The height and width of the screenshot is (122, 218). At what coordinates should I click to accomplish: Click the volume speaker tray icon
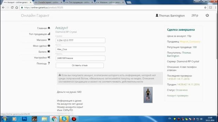coord(202,119)
